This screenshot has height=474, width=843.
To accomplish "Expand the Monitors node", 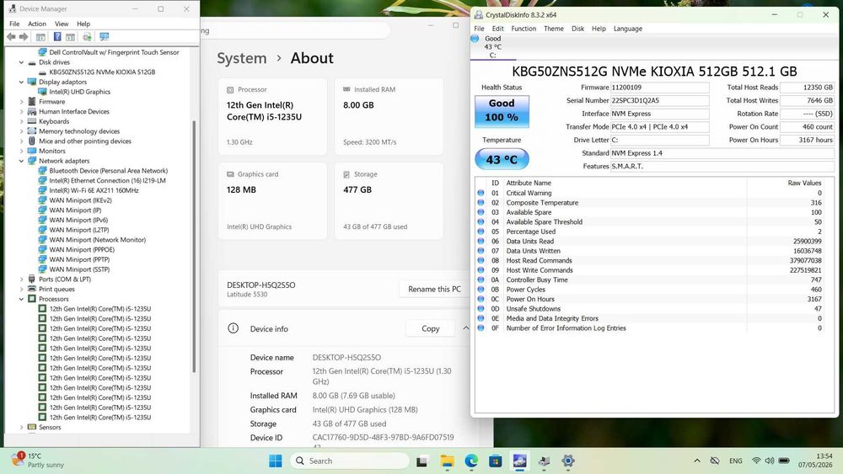I will pyautogui.click(x=21, y=151).
